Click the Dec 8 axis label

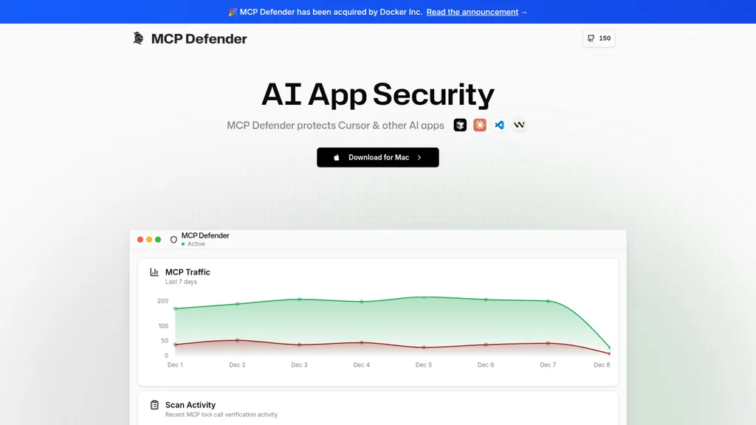602,364
